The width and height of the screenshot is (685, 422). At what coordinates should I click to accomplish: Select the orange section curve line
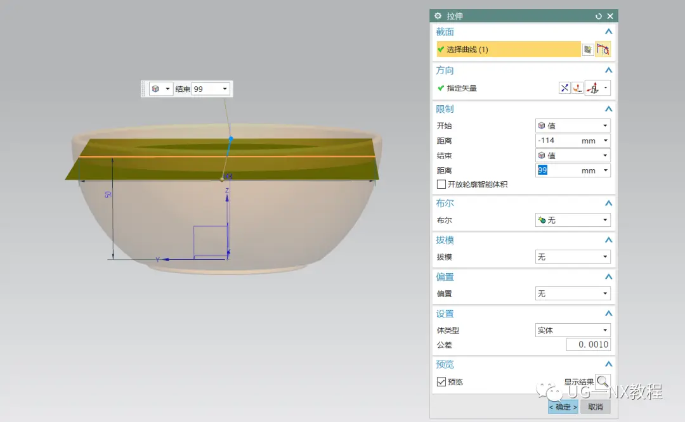coord(227,157)
